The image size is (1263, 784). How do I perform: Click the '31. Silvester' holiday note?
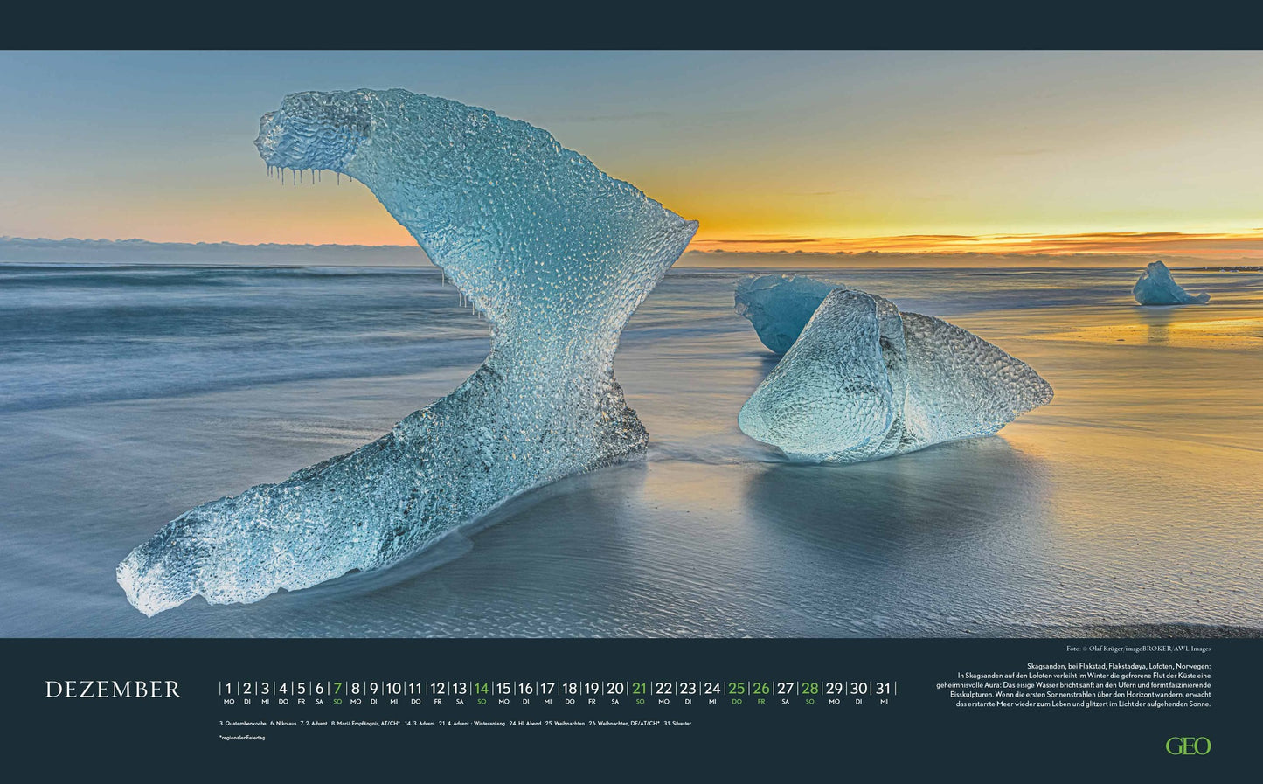pyautogui.click(x=677, y=724)
